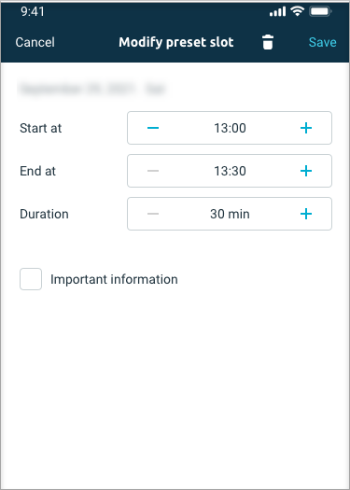Tap the 9:41 clock in status bar
The width and height of the screenshot is (350, 490).
coord(33,11)
